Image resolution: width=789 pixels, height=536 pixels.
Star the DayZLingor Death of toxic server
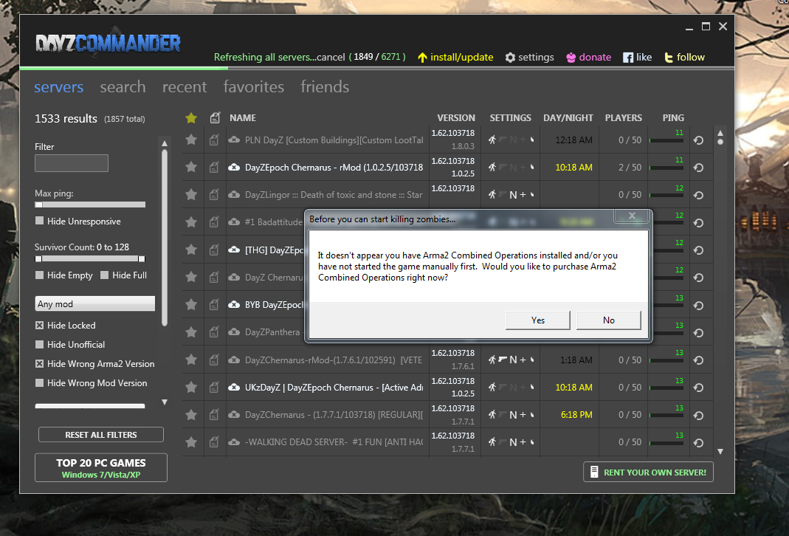pos(190,194)
